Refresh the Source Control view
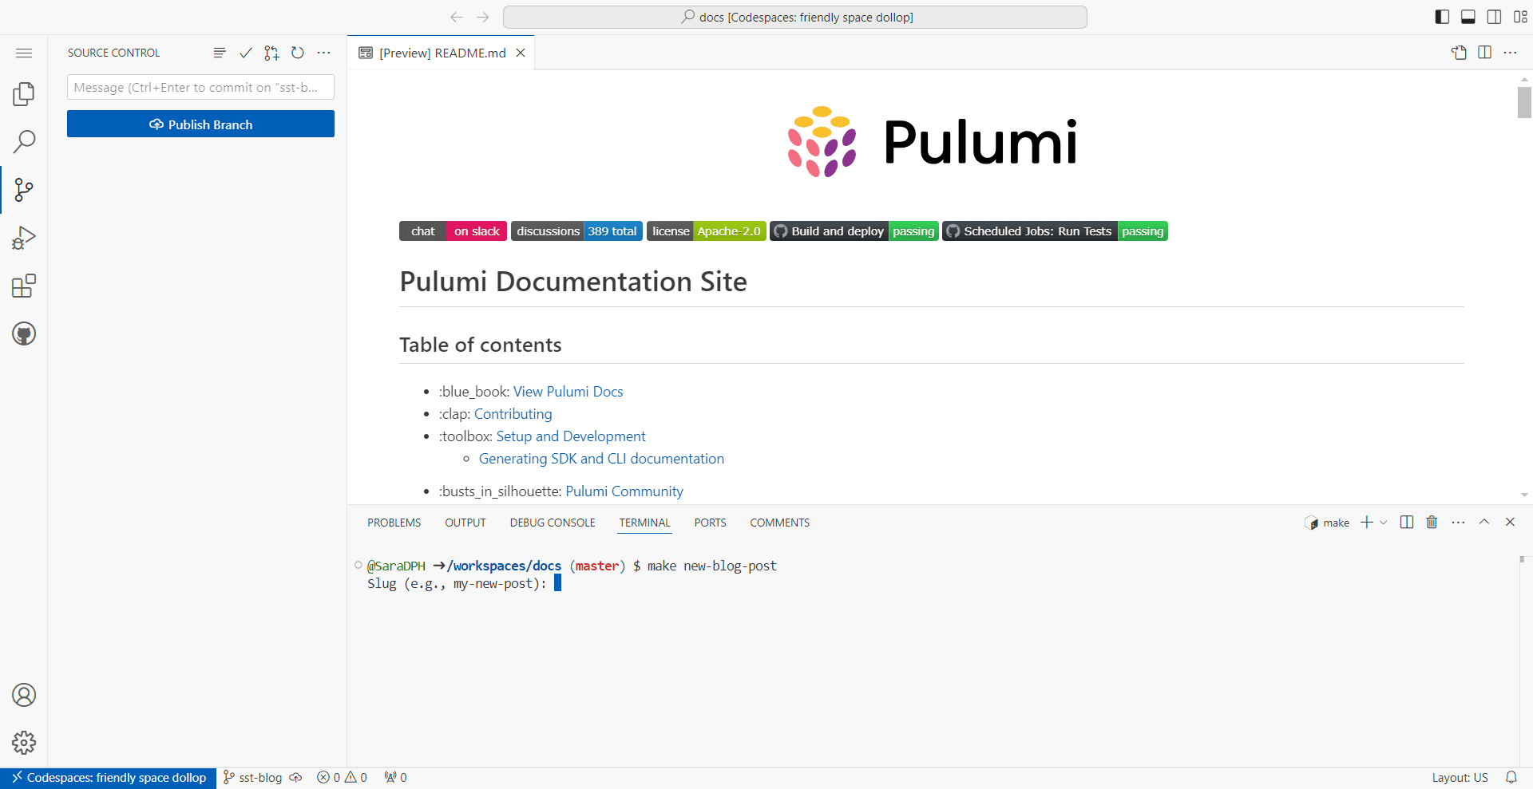 pyautogui.click(x=298, y=53)
